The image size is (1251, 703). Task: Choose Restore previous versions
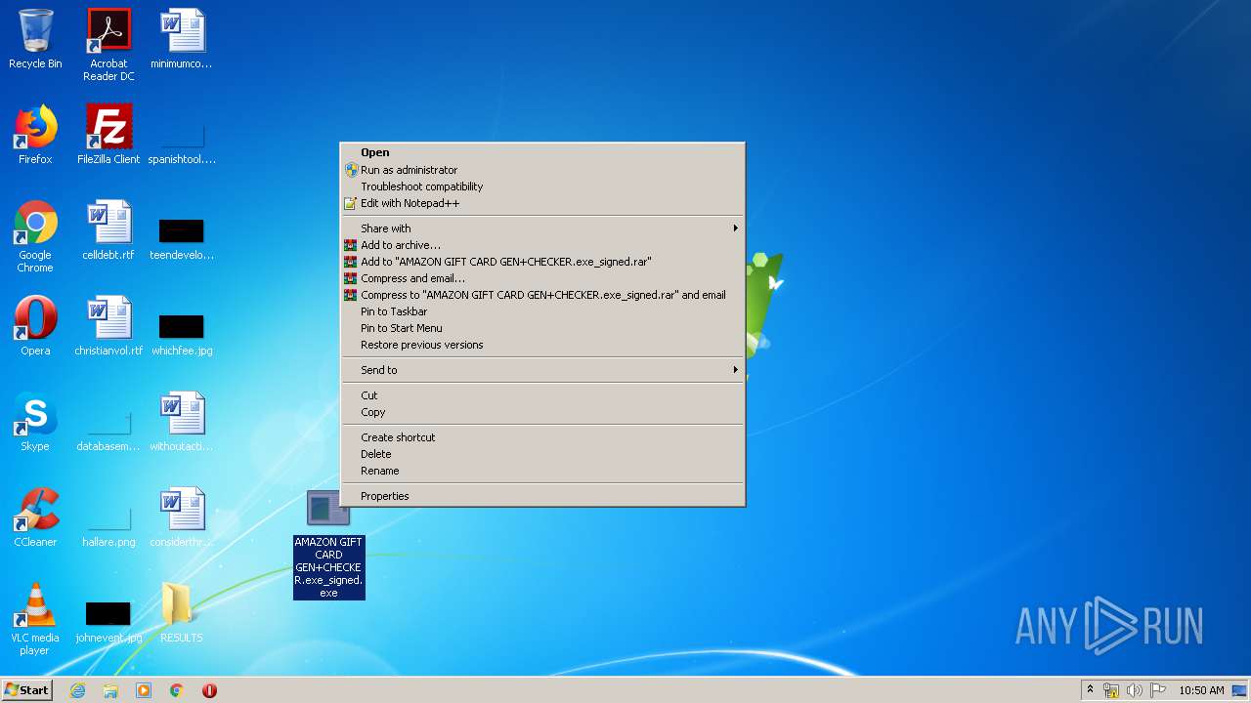point(542,345)
